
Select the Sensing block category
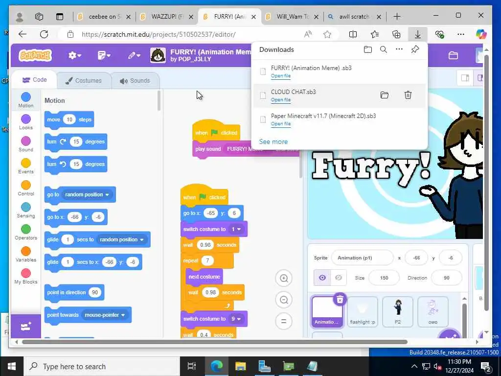(x=26, y=211)
